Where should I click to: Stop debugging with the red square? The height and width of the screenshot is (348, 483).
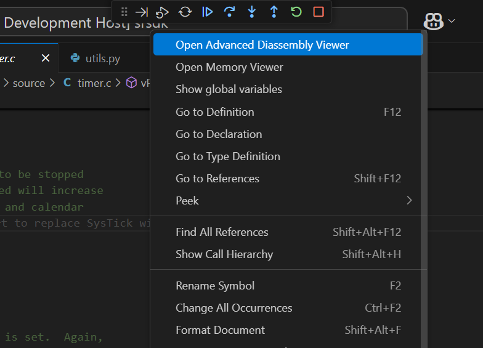tap(319, 12)
